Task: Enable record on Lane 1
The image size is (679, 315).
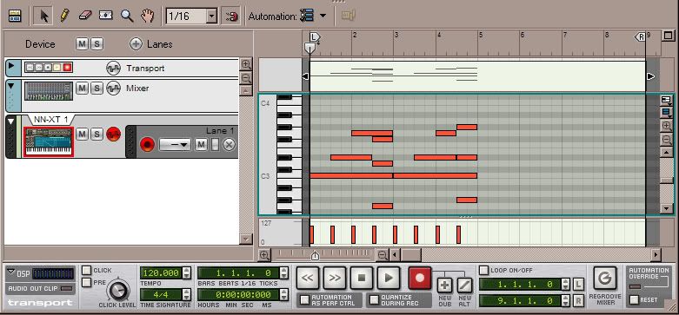Action: 147,144
